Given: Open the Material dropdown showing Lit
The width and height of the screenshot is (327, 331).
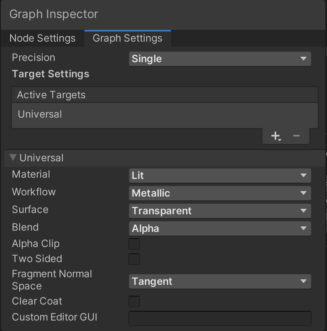Looking at the screenshot, I should [x=220, y=176].
